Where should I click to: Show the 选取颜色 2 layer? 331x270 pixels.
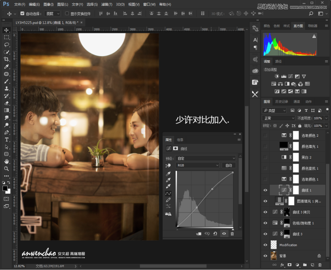click(x=265, y=135)
